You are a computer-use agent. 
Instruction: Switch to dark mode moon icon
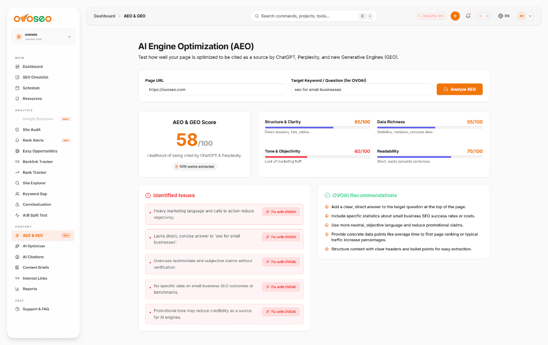coord(488,16)
